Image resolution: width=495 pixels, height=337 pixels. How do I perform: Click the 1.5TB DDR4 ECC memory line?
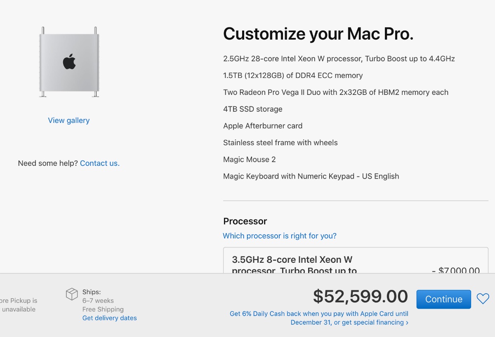293,75
